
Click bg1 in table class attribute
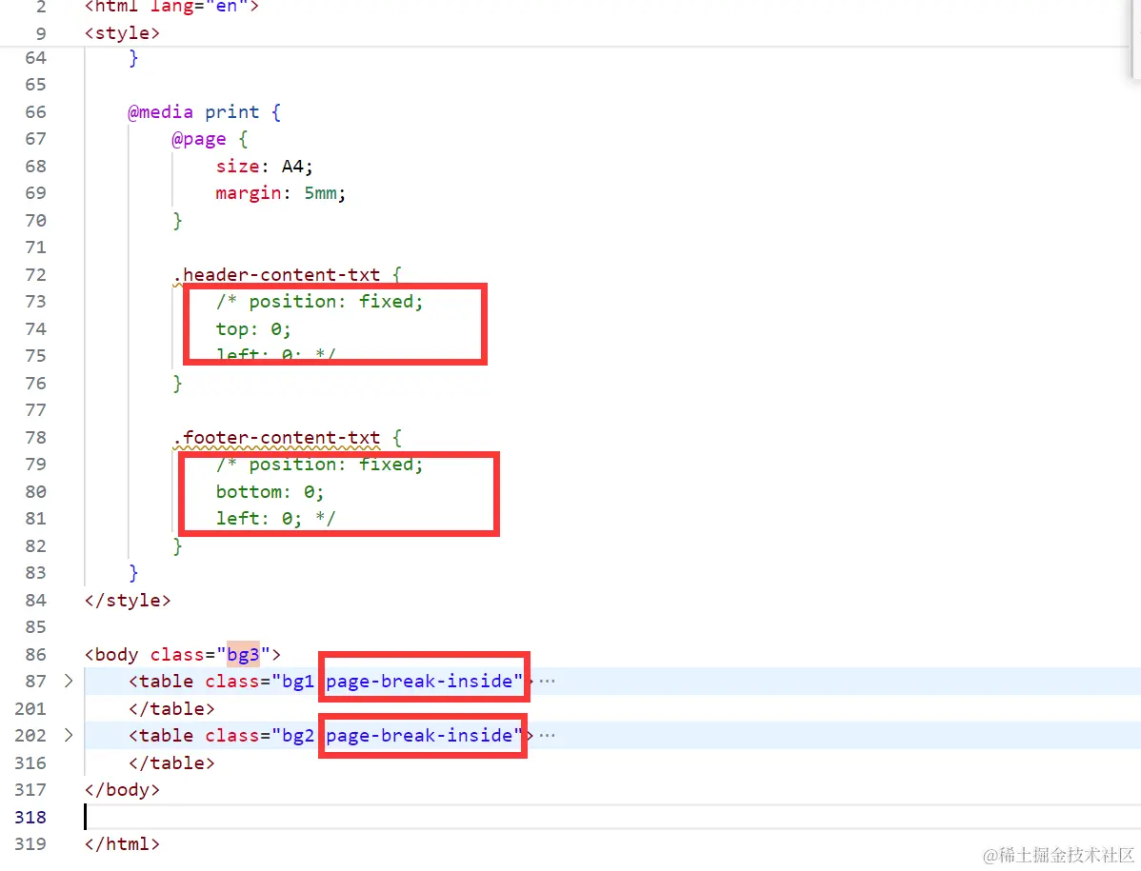(297, 682)
